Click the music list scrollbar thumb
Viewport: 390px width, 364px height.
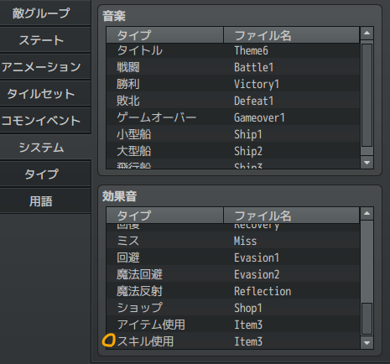tap(367, 95)
